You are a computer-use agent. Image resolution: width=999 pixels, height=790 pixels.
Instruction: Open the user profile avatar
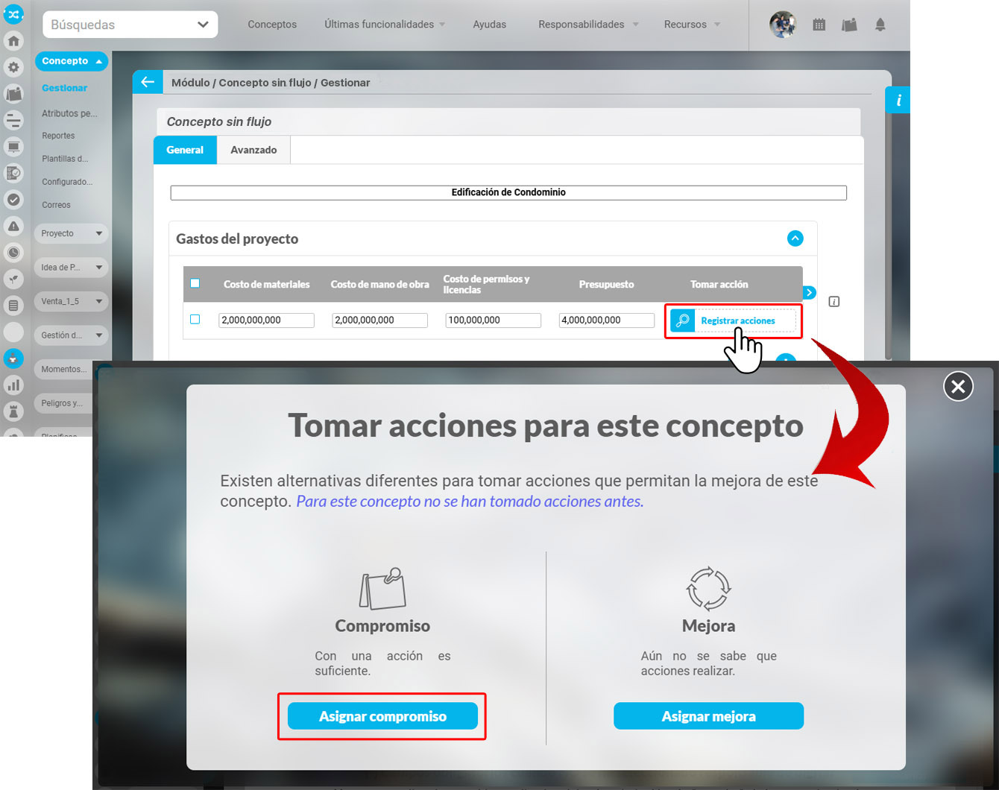pos(783,25)
